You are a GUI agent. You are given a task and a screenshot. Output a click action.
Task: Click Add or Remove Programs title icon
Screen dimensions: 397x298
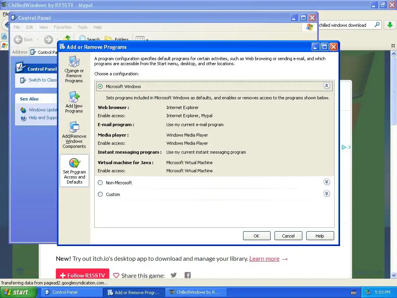62,47
